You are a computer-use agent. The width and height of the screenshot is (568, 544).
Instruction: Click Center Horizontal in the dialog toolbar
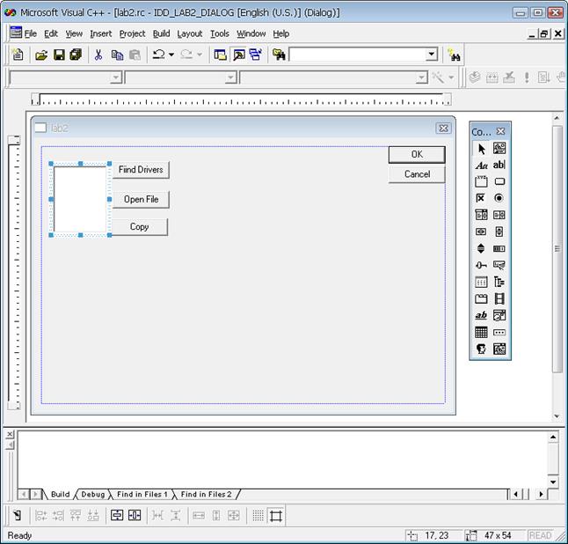135,515
